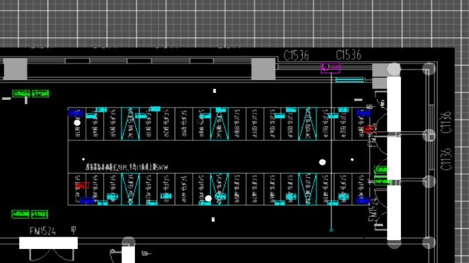
Task: Click the small white square above the upper cabinet row
Action: click(215, 91)
